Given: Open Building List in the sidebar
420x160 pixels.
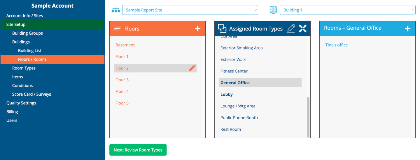Looking at the screenshot, I should point(30,51).
